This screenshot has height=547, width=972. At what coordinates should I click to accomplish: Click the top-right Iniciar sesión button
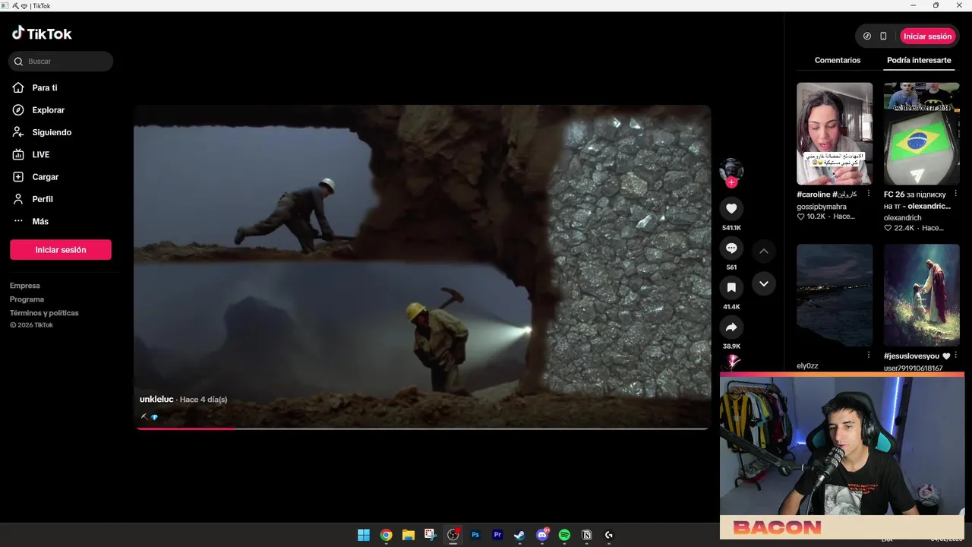pos(927,36)
